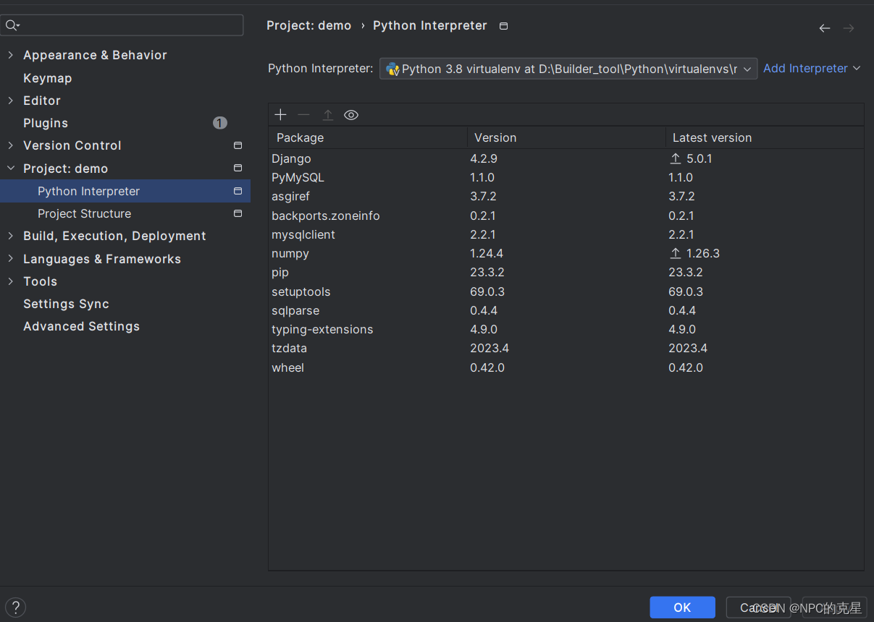Click the back arrow navigation icon
The image size is (874, 622).
(825, 28)
